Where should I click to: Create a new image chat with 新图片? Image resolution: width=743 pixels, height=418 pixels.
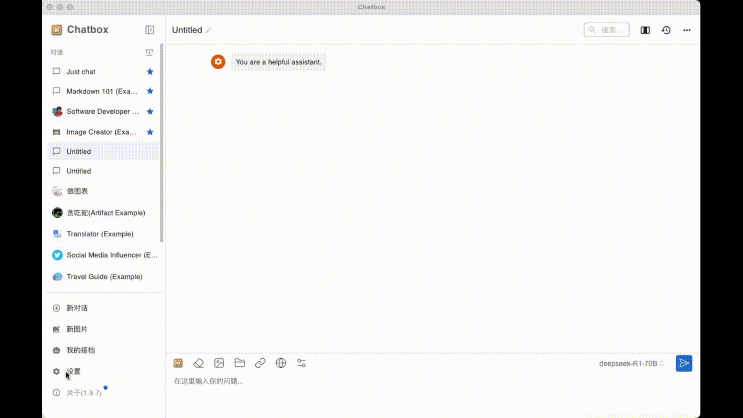[103, 329]
